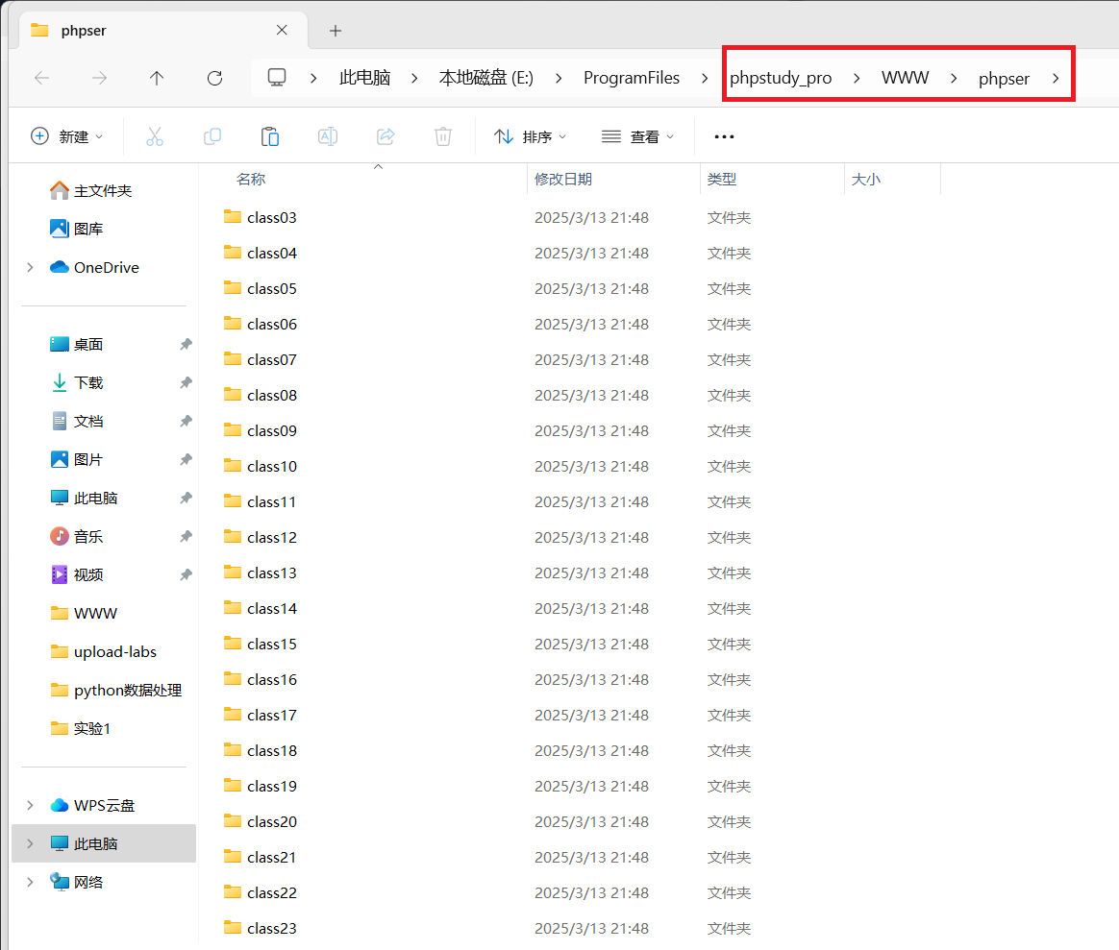
Task: Close the phpser tab
Action: [282, 30]
